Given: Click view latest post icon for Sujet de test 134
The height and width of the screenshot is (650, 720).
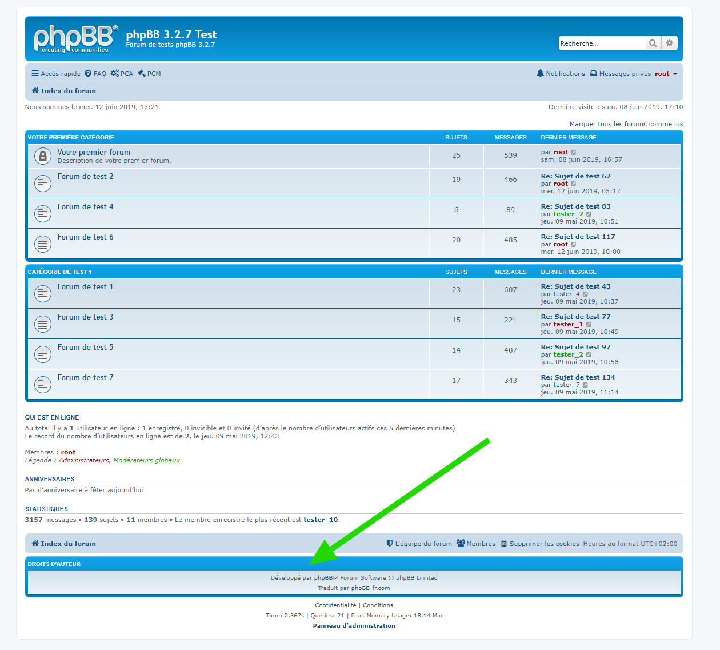Looking at the screenshot, I should [585, 385].
